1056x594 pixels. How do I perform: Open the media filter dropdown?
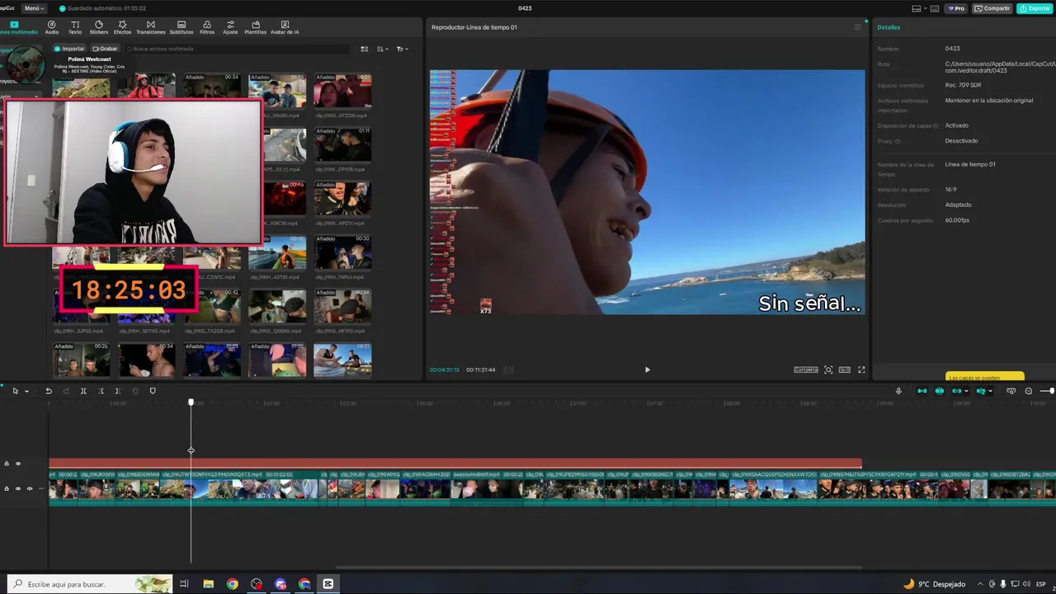tap(402, 49)
